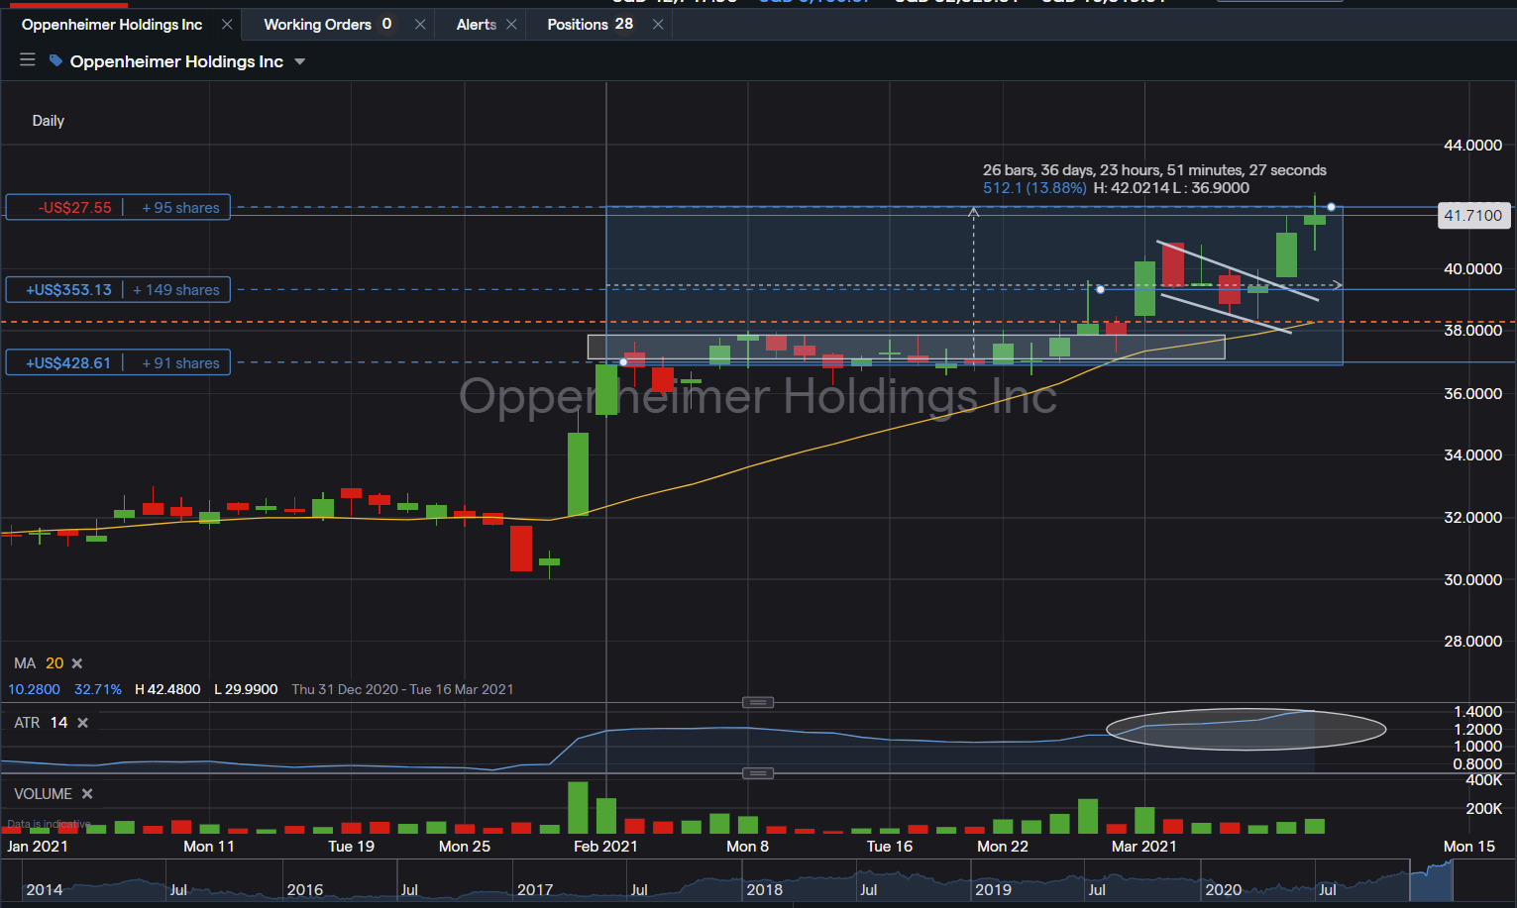Click the blue tag icon next to Oppenheimer Holdings Inc
Screen dimensions: 1517x908
click(56, 60)
